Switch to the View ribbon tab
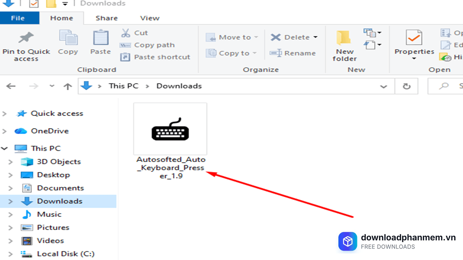Viewport: 463px width, 260px height. pyautogui.click(x=150, y=18)
